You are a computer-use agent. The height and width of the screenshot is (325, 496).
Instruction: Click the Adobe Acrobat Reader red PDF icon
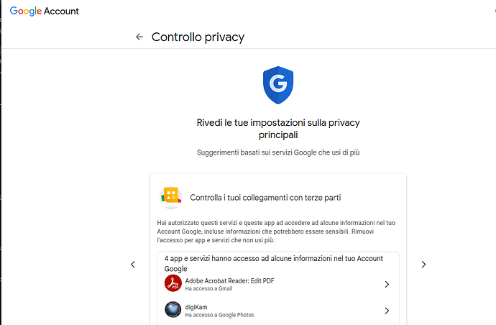173,283
